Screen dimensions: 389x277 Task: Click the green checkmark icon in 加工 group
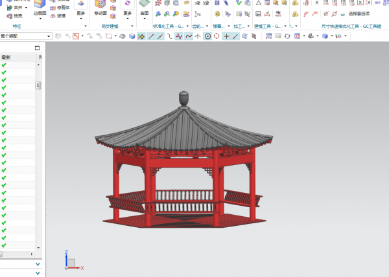pyautogui.click(x=239, y=3)
